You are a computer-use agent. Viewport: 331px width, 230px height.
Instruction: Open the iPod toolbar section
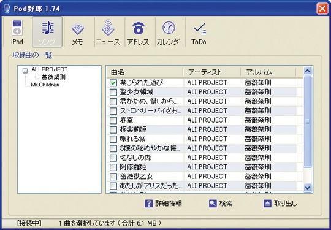tap(17, 32)
